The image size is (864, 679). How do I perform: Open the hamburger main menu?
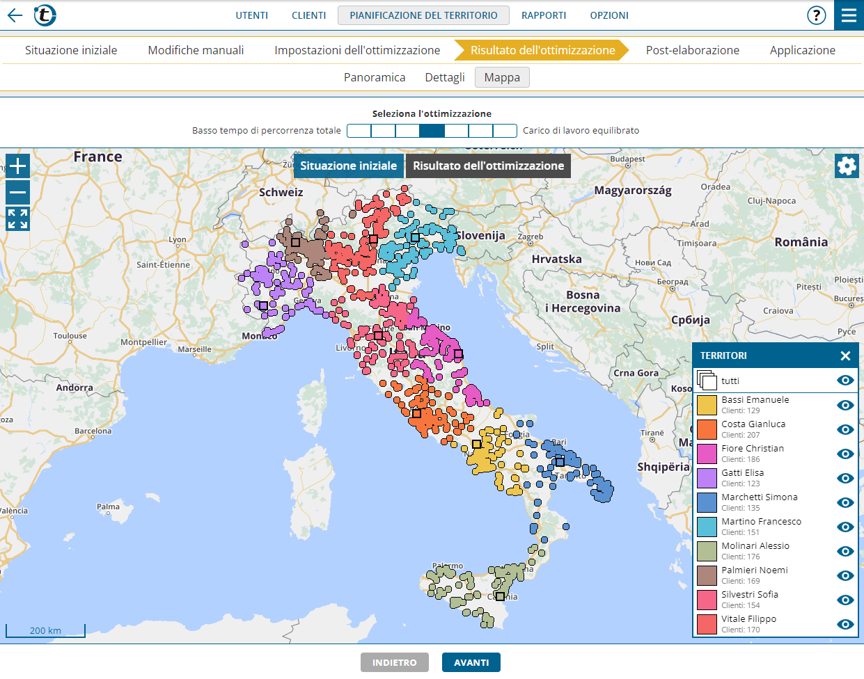(849, 15)
